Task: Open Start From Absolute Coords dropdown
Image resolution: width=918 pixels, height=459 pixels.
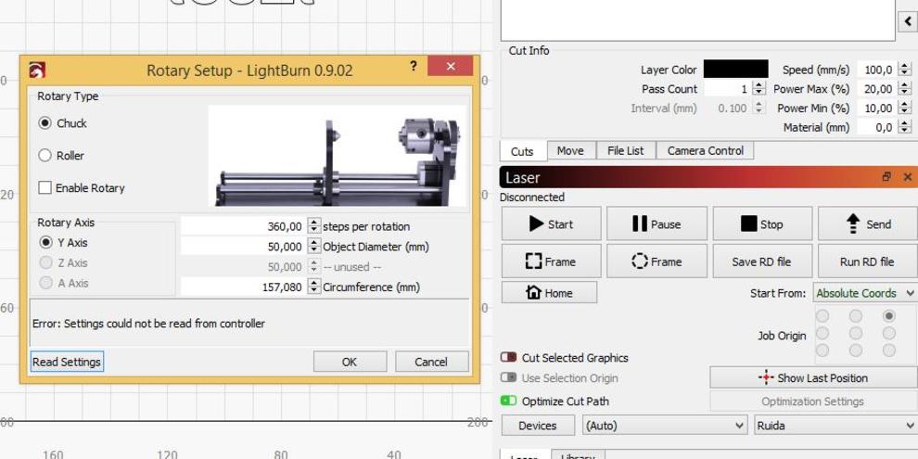Action: click(865, 293)
